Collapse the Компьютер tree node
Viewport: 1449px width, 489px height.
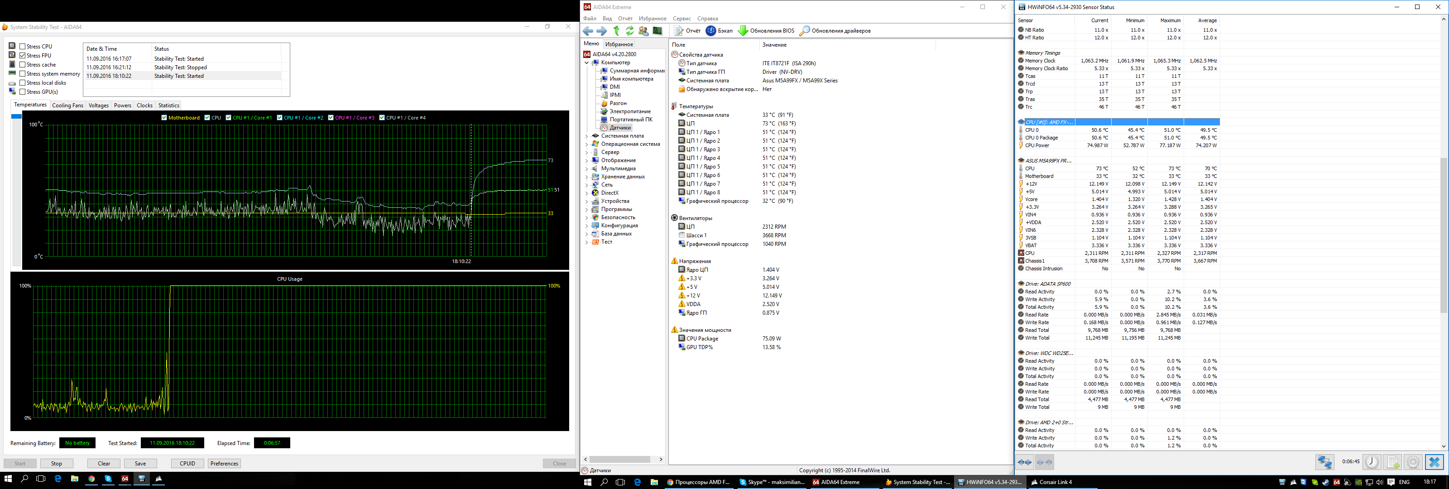point(587,63)
